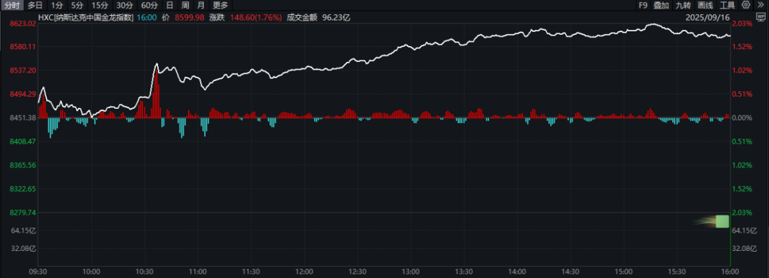Select the 分时 chart tab
Image resolution: width=769 pixels, height=278 pixels.
[x=12, y=6]
